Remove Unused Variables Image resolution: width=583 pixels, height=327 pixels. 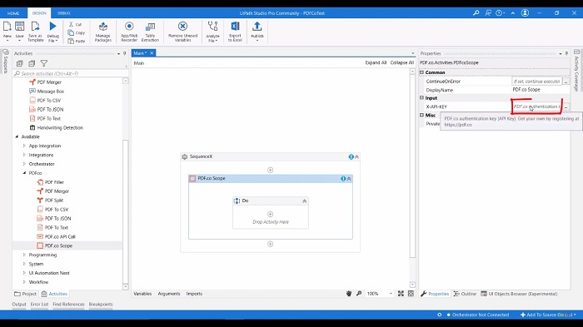tap(182, 32)
